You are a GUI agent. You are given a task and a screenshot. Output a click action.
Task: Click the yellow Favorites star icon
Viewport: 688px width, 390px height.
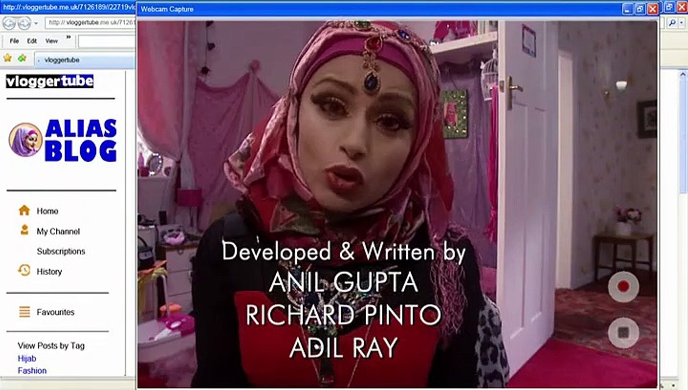[8, 58]
